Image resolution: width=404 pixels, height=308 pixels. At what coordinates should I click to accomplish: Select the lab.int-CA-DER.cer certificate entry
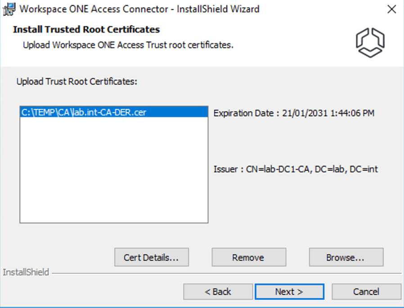pyautogui.click(x=84, y=113)
